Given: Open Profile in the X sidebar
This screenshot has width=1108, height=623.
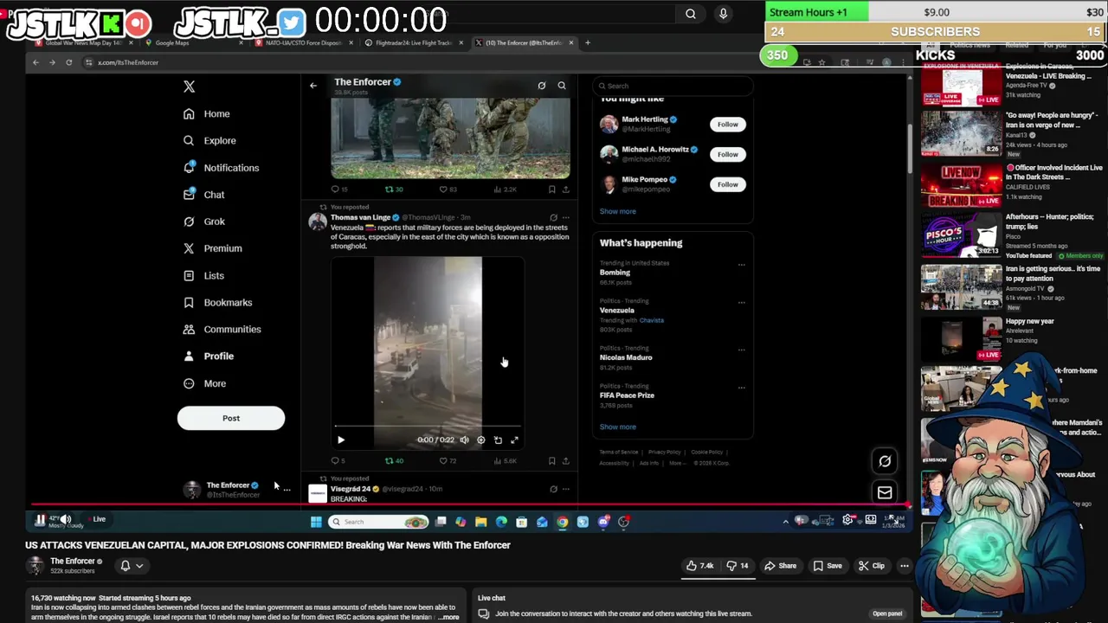Looking at the screenshot, I should click(209, 356).
